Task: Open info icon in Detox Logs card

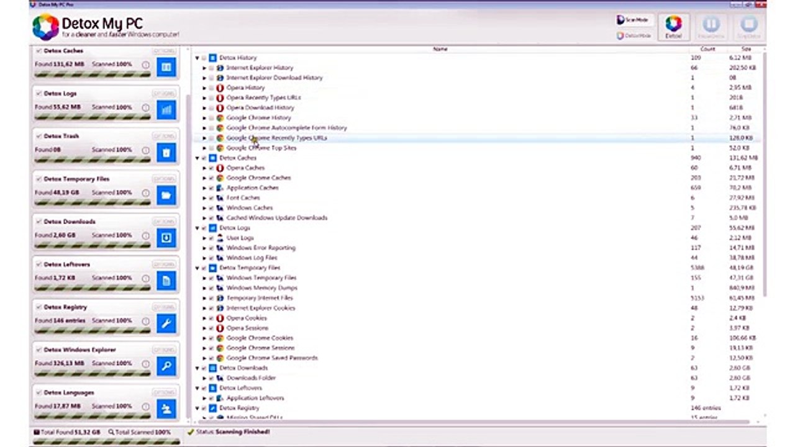Action: point(145,107)
